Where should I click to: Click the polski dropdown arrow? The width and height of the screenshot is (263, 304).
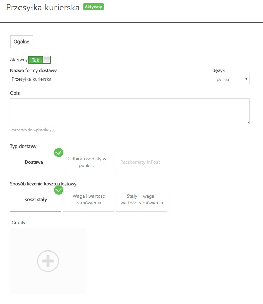(x=246, y=79)
